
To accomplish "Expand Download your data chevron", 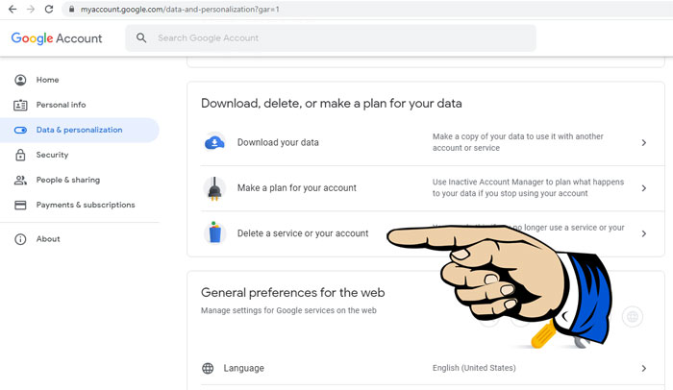I will 644,142.
